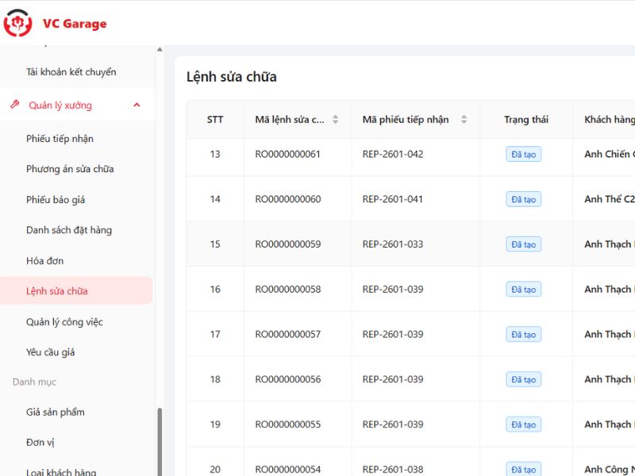Click the wrench icon beside Quản lý xưởng
The image size is (635, 476).
click(x=14, y=105)
